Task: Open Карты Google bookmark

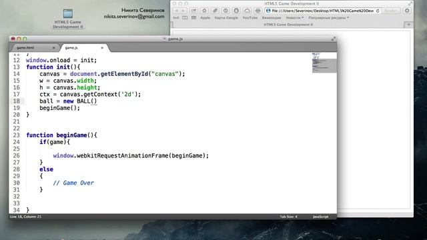Action: [x=226, y=18]
